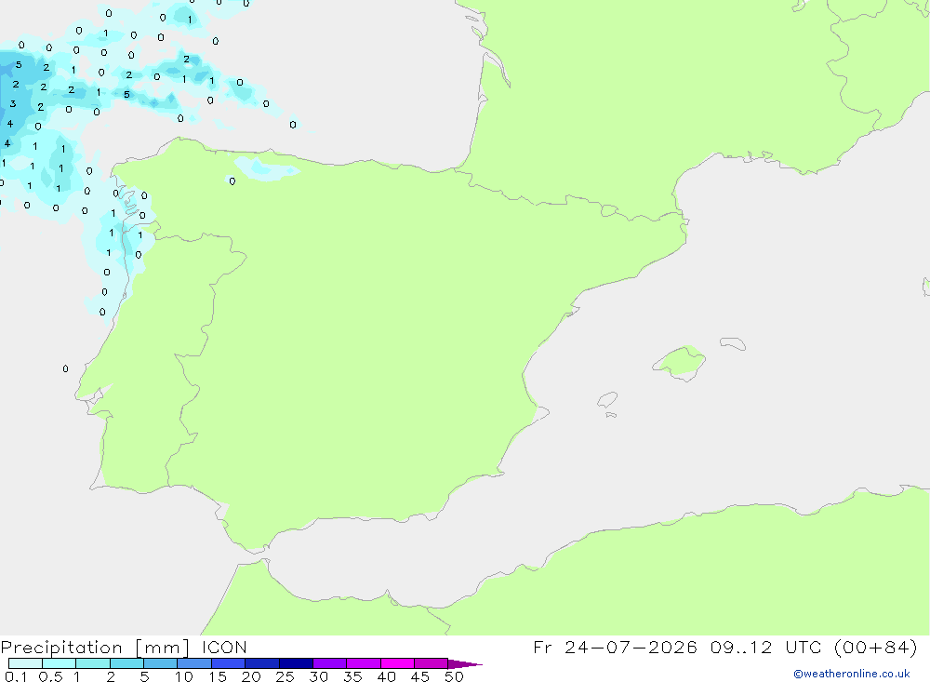The height and width of the screenshot is (682, 930).
Task: Click the Mallorca island on the map
Action: pos(680,362)
